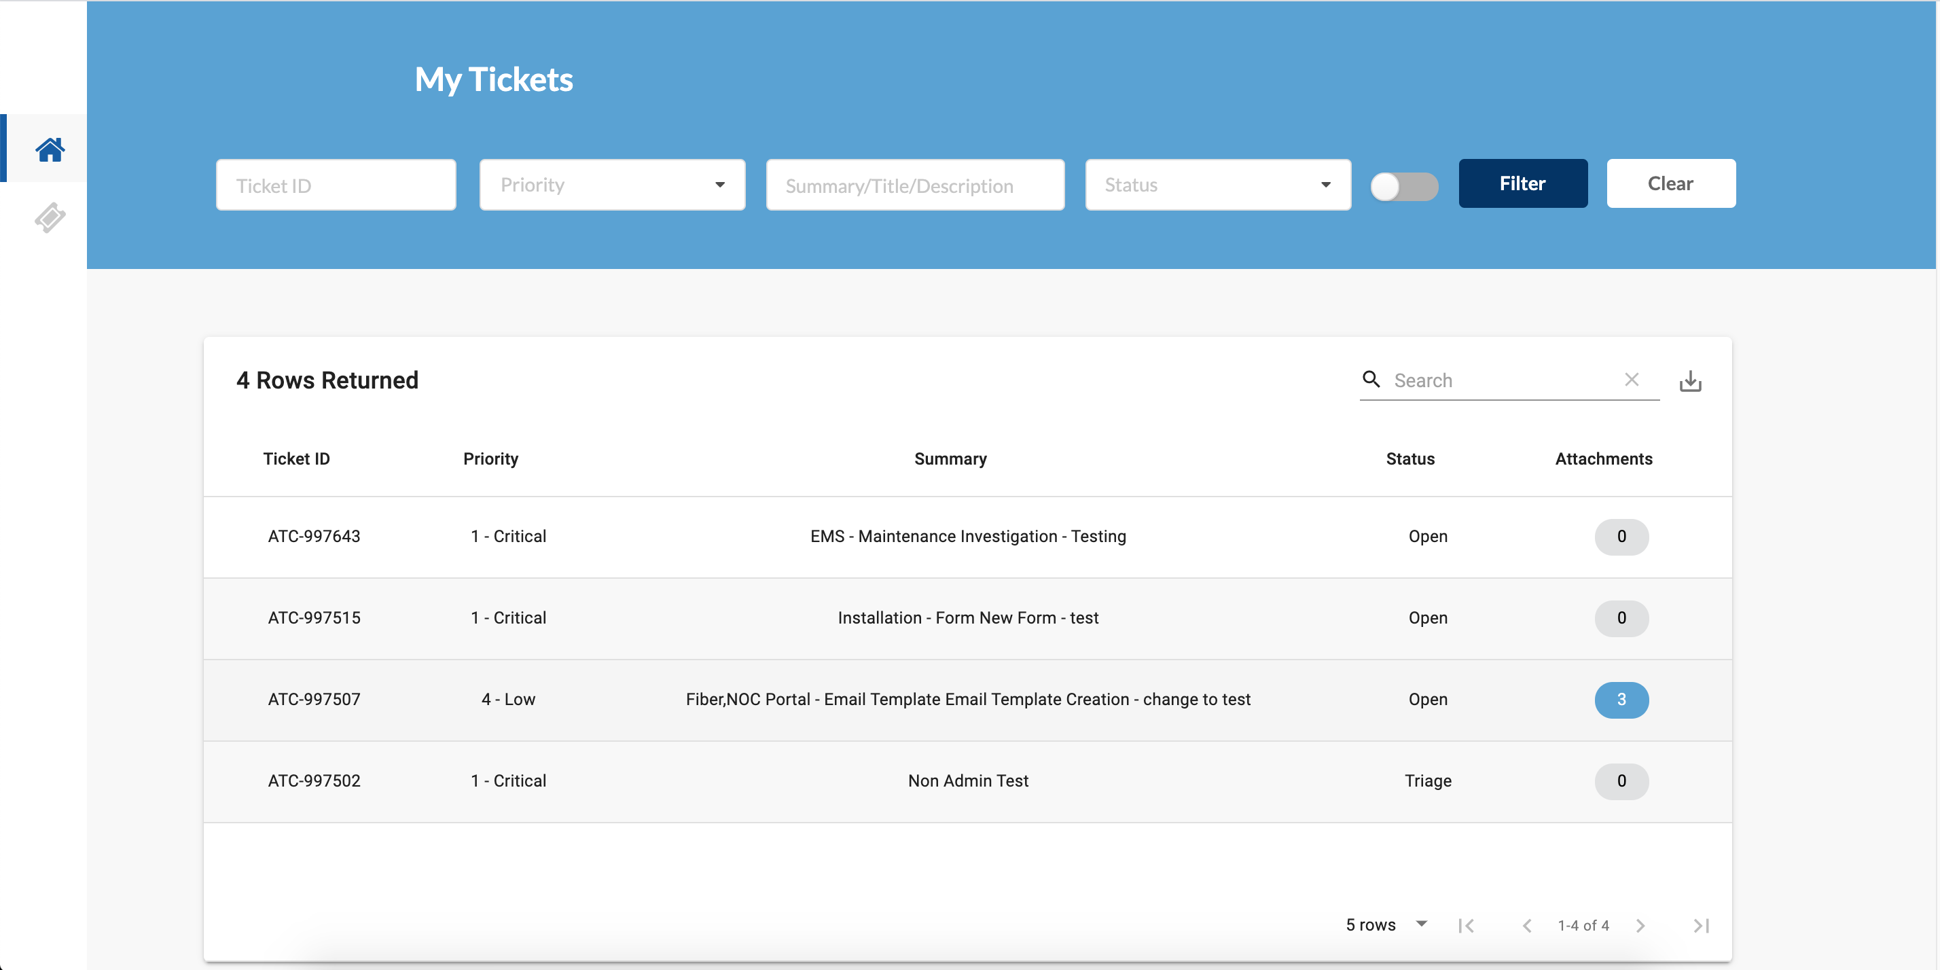Click the Ticket ID input field
Viewport: 1940px width, 970px height.
tap(336, 185)
